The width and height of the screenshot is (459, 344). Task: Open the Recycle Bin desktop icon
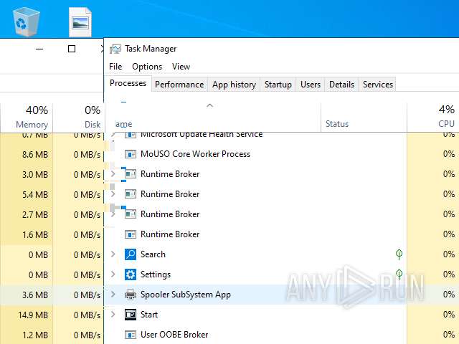tap(26, 21)
